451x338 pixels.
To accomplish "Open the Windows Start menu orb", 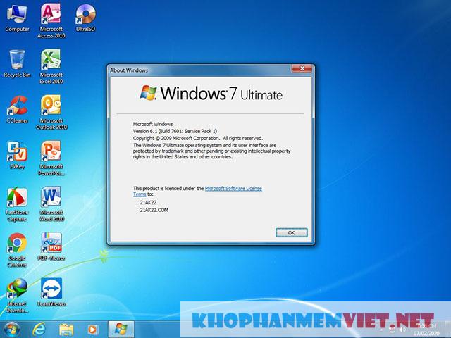I will [12, 330].
